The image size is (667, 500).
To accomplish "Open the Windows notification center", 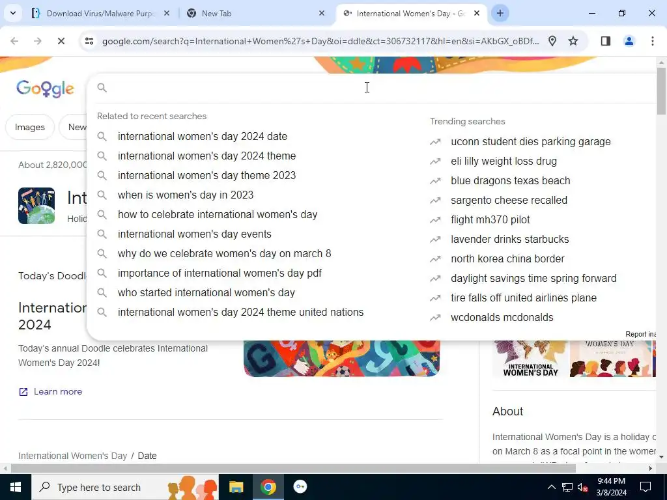I will pyautogui.click(x=646, y=487).
